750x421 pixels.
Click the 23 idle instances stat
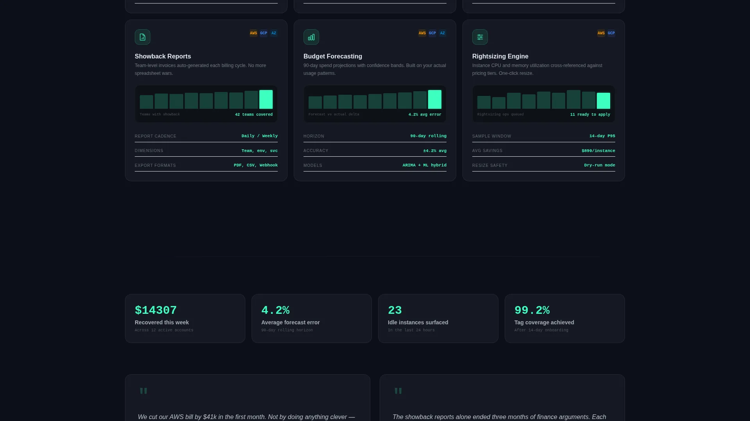point(395,310)
